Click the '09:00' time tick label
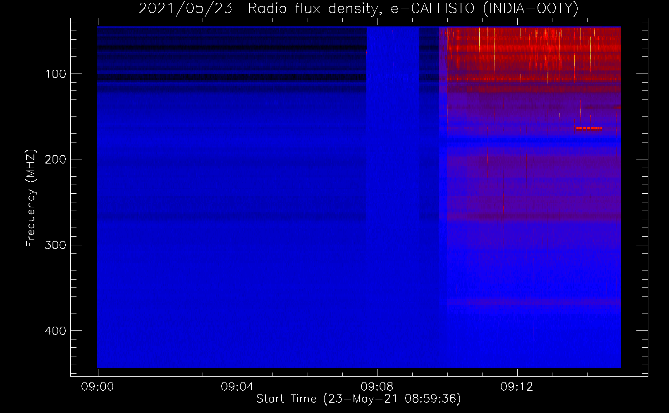The height and width of the screenshot is (413, 669). tap(97, 387)
